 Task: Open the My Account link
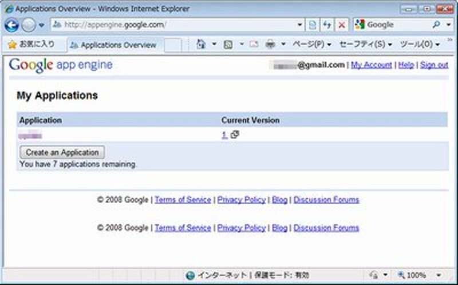coord(371,65)
